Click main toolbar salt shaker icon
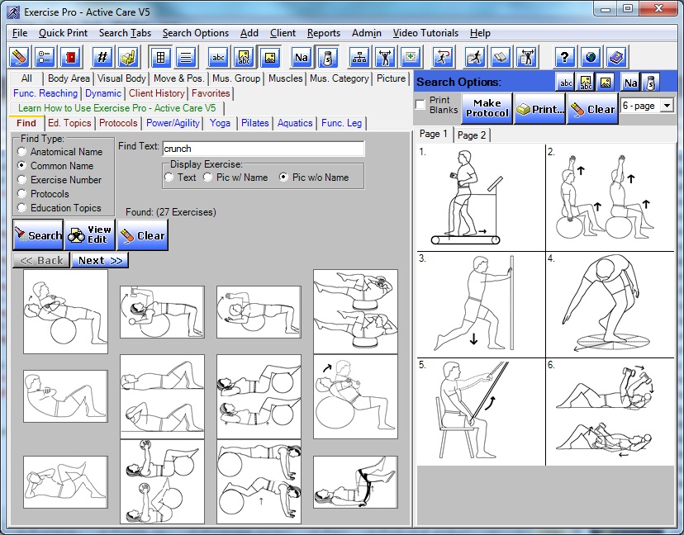The width and height of the screenshot is (684, 535). coord(327,57)
